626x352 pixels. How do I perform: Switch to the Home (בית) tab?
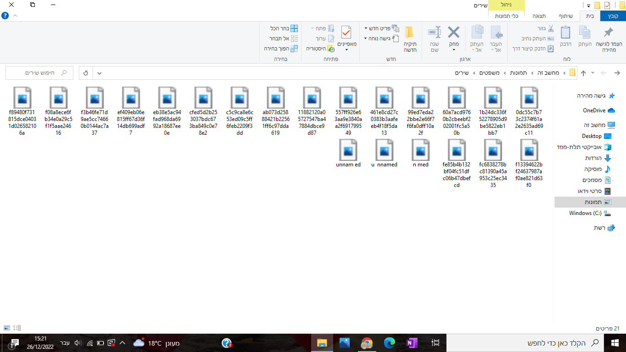point(590,16)
